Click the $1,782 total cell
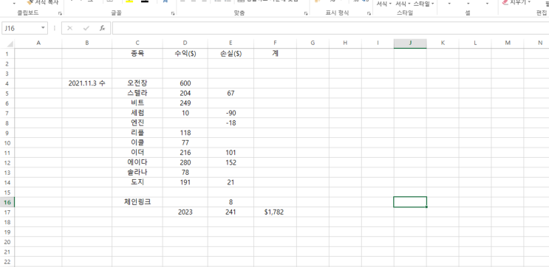Screen dimensions: 549x267 click(275, 212)
